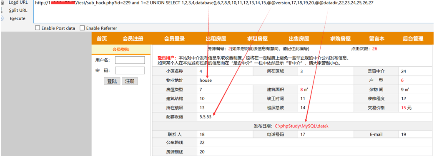Click the 公车路线 label cell

pos(175,142)
